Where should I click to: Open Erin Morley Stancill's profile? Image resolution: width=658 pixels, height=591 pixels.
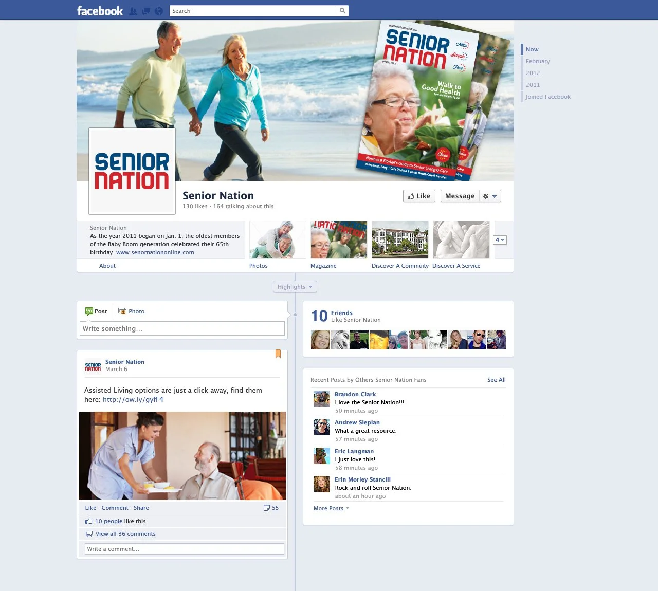(x=362, y=479)
